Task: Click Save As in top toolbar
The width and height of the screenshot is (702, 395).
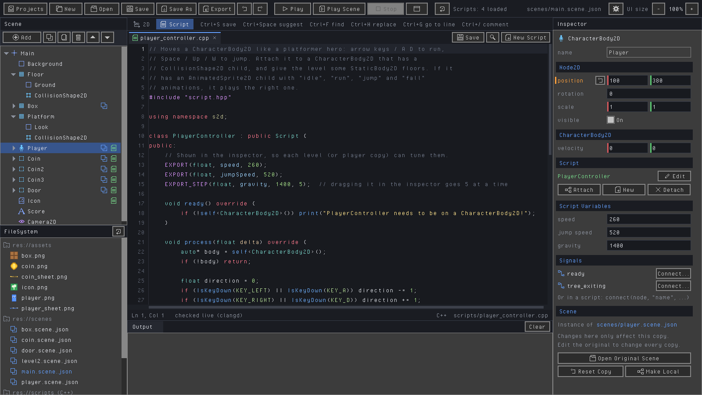Action: point(176,9)
